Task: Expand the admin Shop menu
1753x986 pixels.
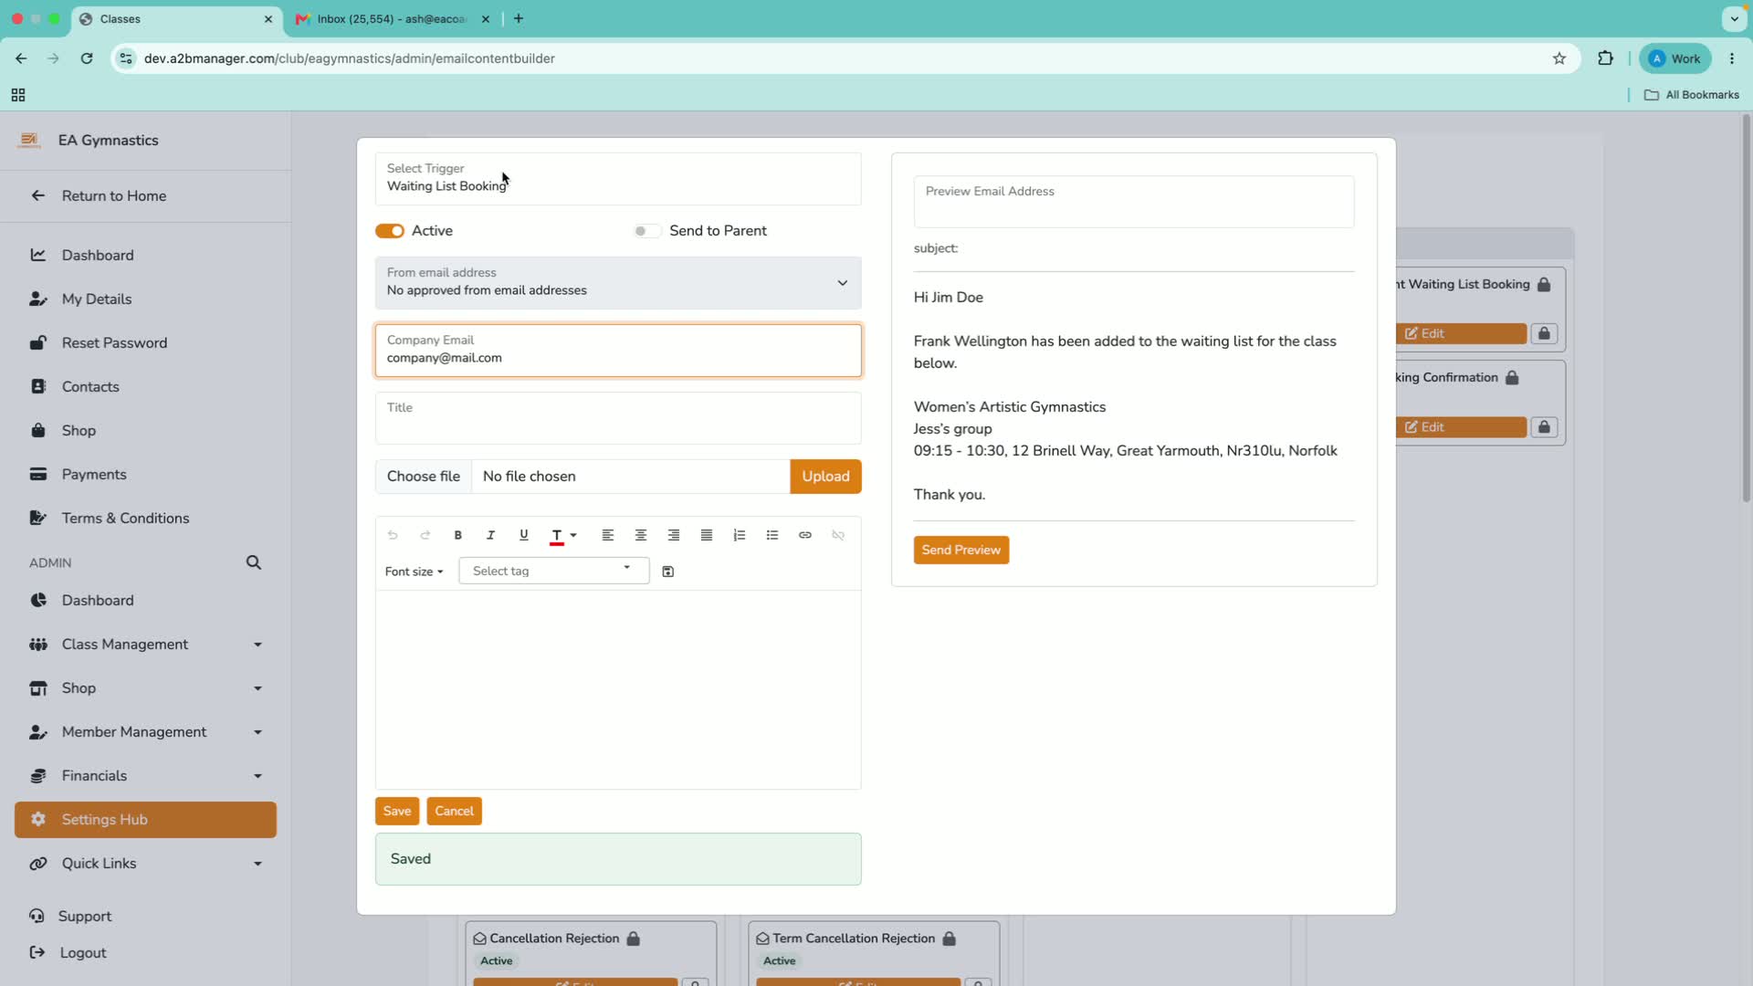Action: pyautogui.click(x=146, y=688)
